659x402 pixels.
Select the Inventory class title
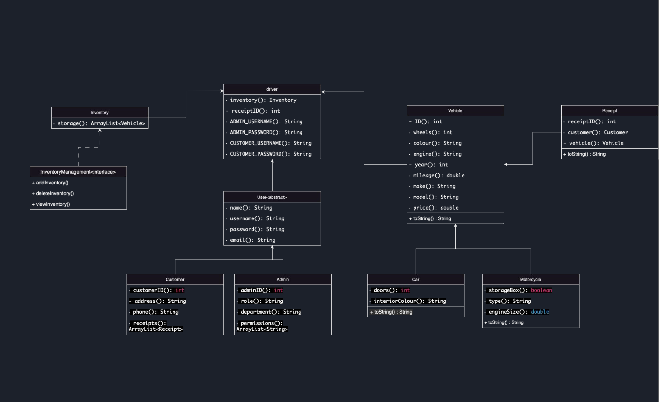[100, 113]
